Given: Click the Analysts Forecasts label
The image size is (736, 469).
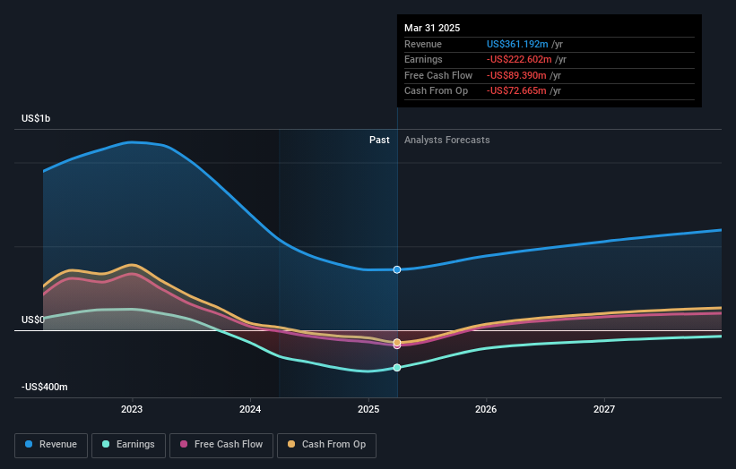Looking at the screenshot, I should point(446,141).
